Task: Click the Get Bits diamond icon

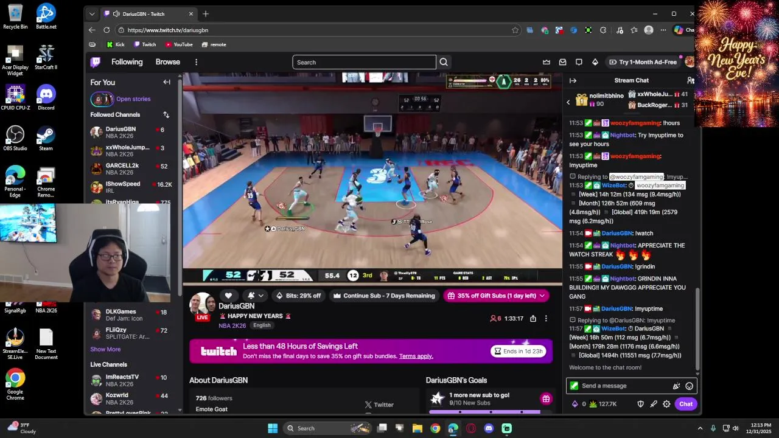Action: coord(595,62)
